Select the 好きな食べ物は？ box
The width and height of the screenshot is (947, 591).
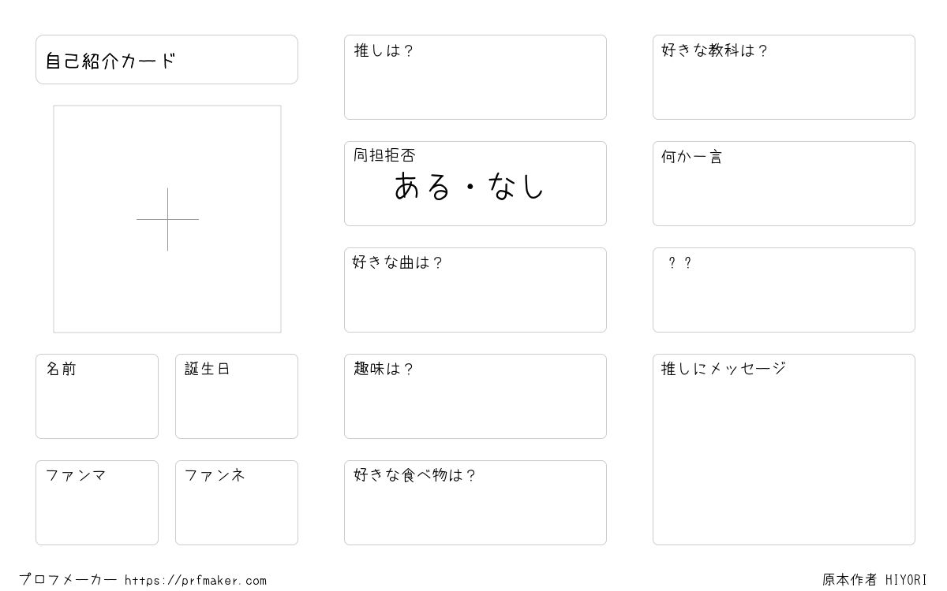click(475, 503)
